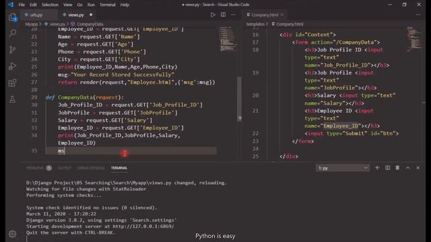
Task: Open the Manage gear settings icon
Action: (12, 234)
